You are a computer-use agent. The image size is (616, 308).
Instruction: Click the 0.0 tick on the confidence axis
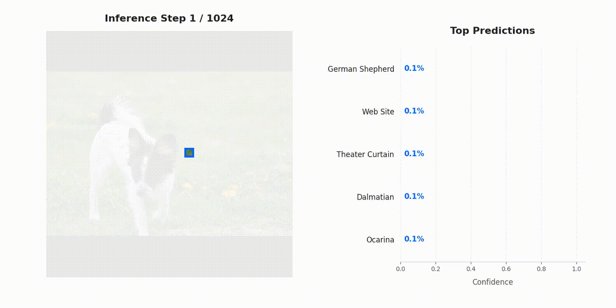(x=400, y=269)
